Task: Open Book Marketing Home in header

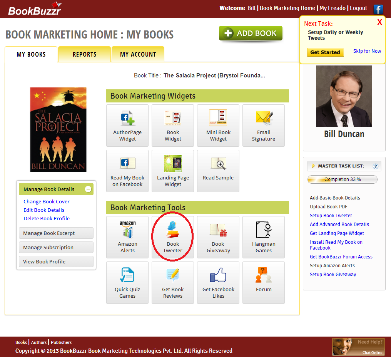Action: click(x=287, y=8)
